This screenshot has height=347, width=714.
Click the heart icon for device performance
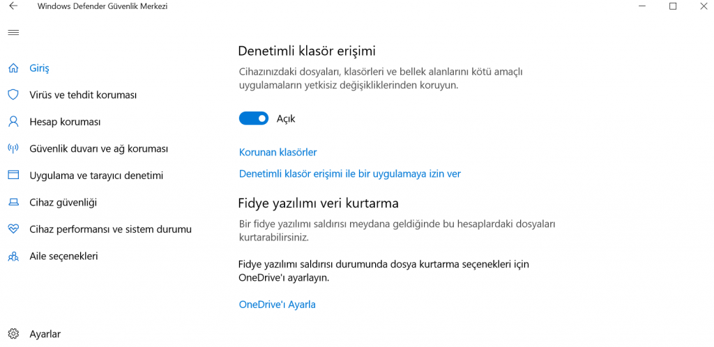click(x=13, y=229)
